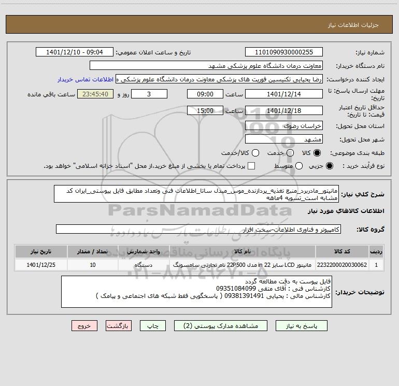Click the تاریخ نیاز column header

[x=41, y=251]
